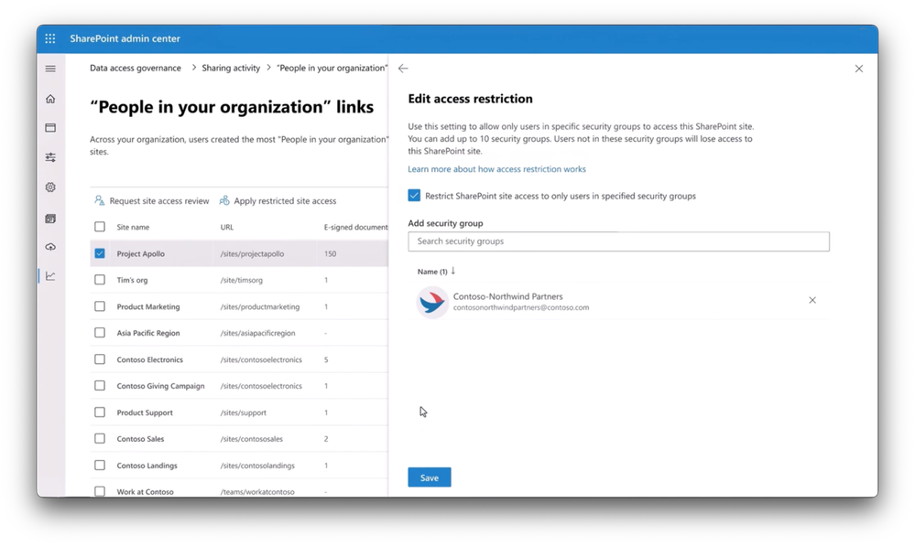915x546 pixels.
Task: Open the Reports chart icon in sidebar
Action: pos(50,275)
